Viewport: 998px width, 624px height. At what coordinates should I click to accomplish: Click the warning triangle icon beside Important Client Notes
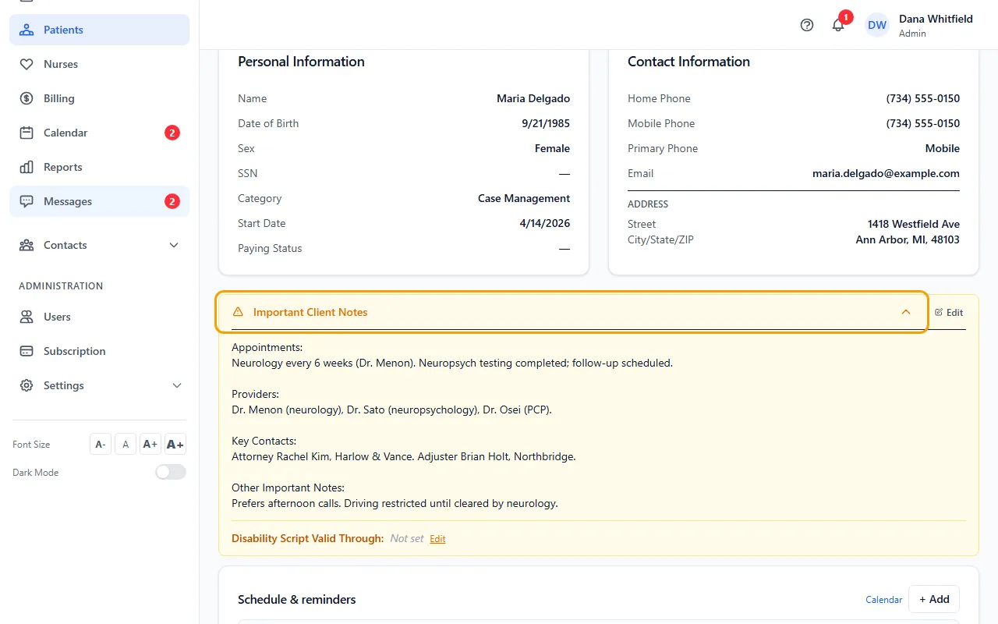click(238, 312)
